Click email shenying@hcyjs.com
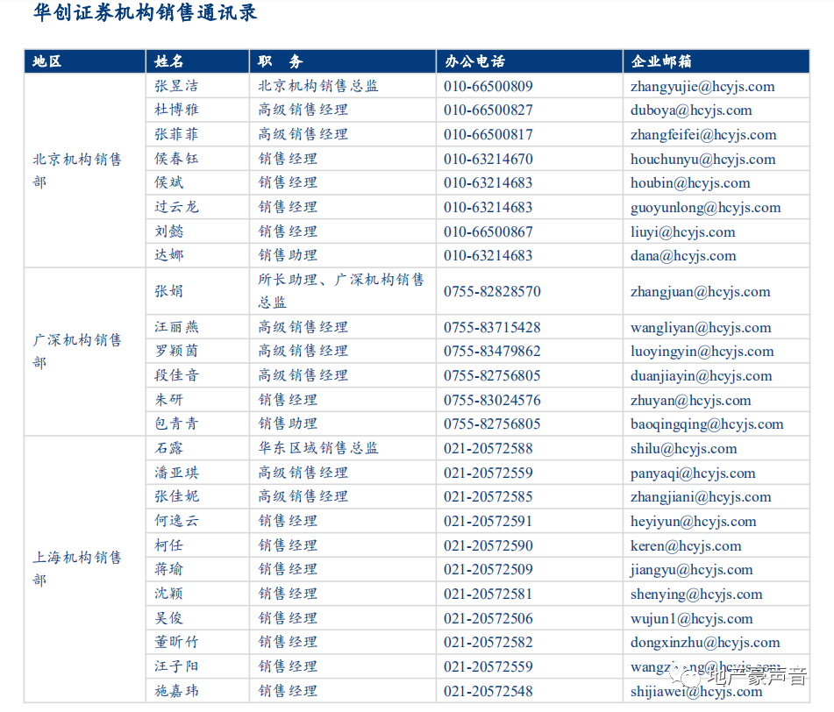 tap(697, 595)
